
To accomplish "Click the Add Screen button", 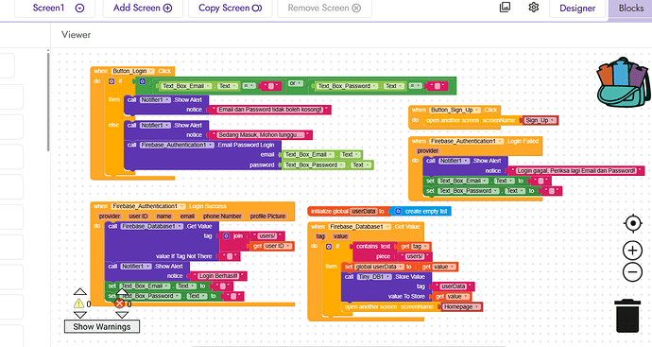I will coord(143,8).
